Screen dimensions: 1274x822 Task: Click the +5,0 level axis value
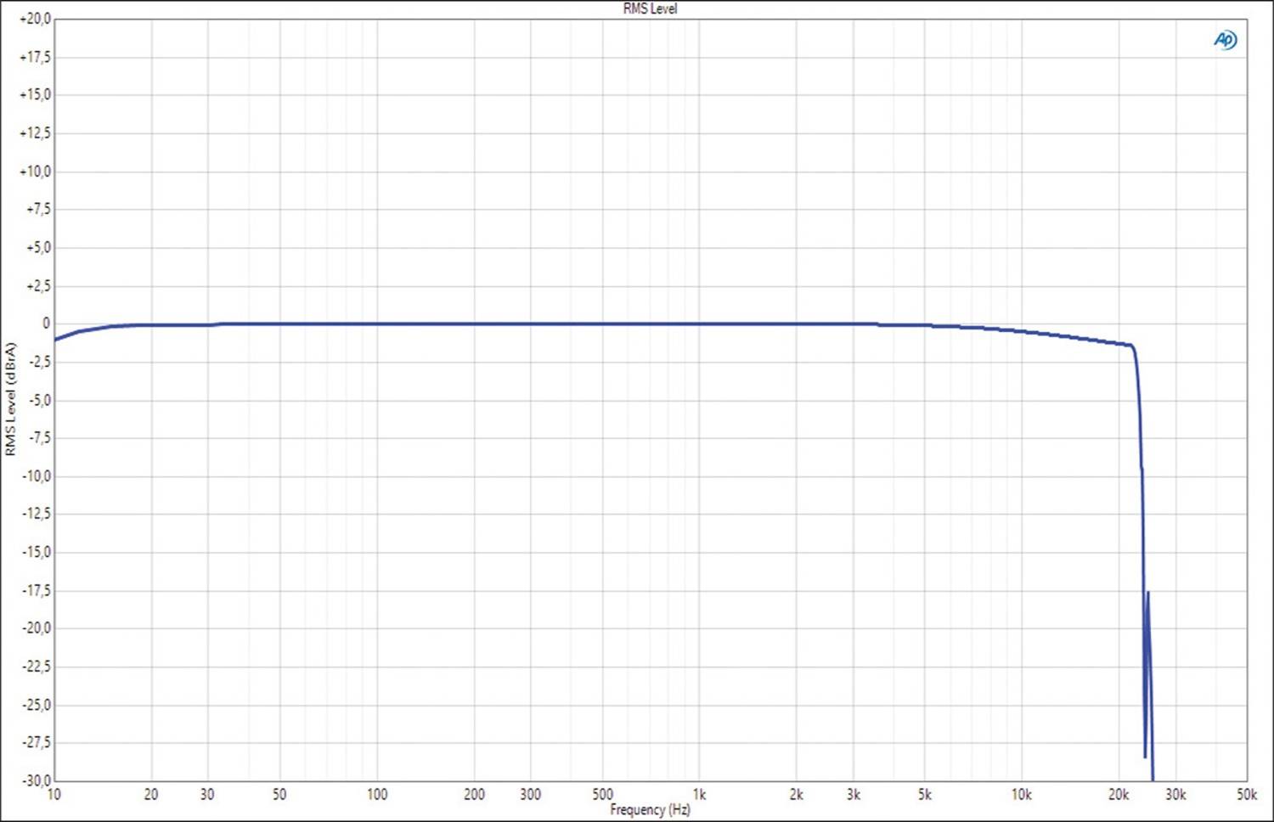[38, 247]
